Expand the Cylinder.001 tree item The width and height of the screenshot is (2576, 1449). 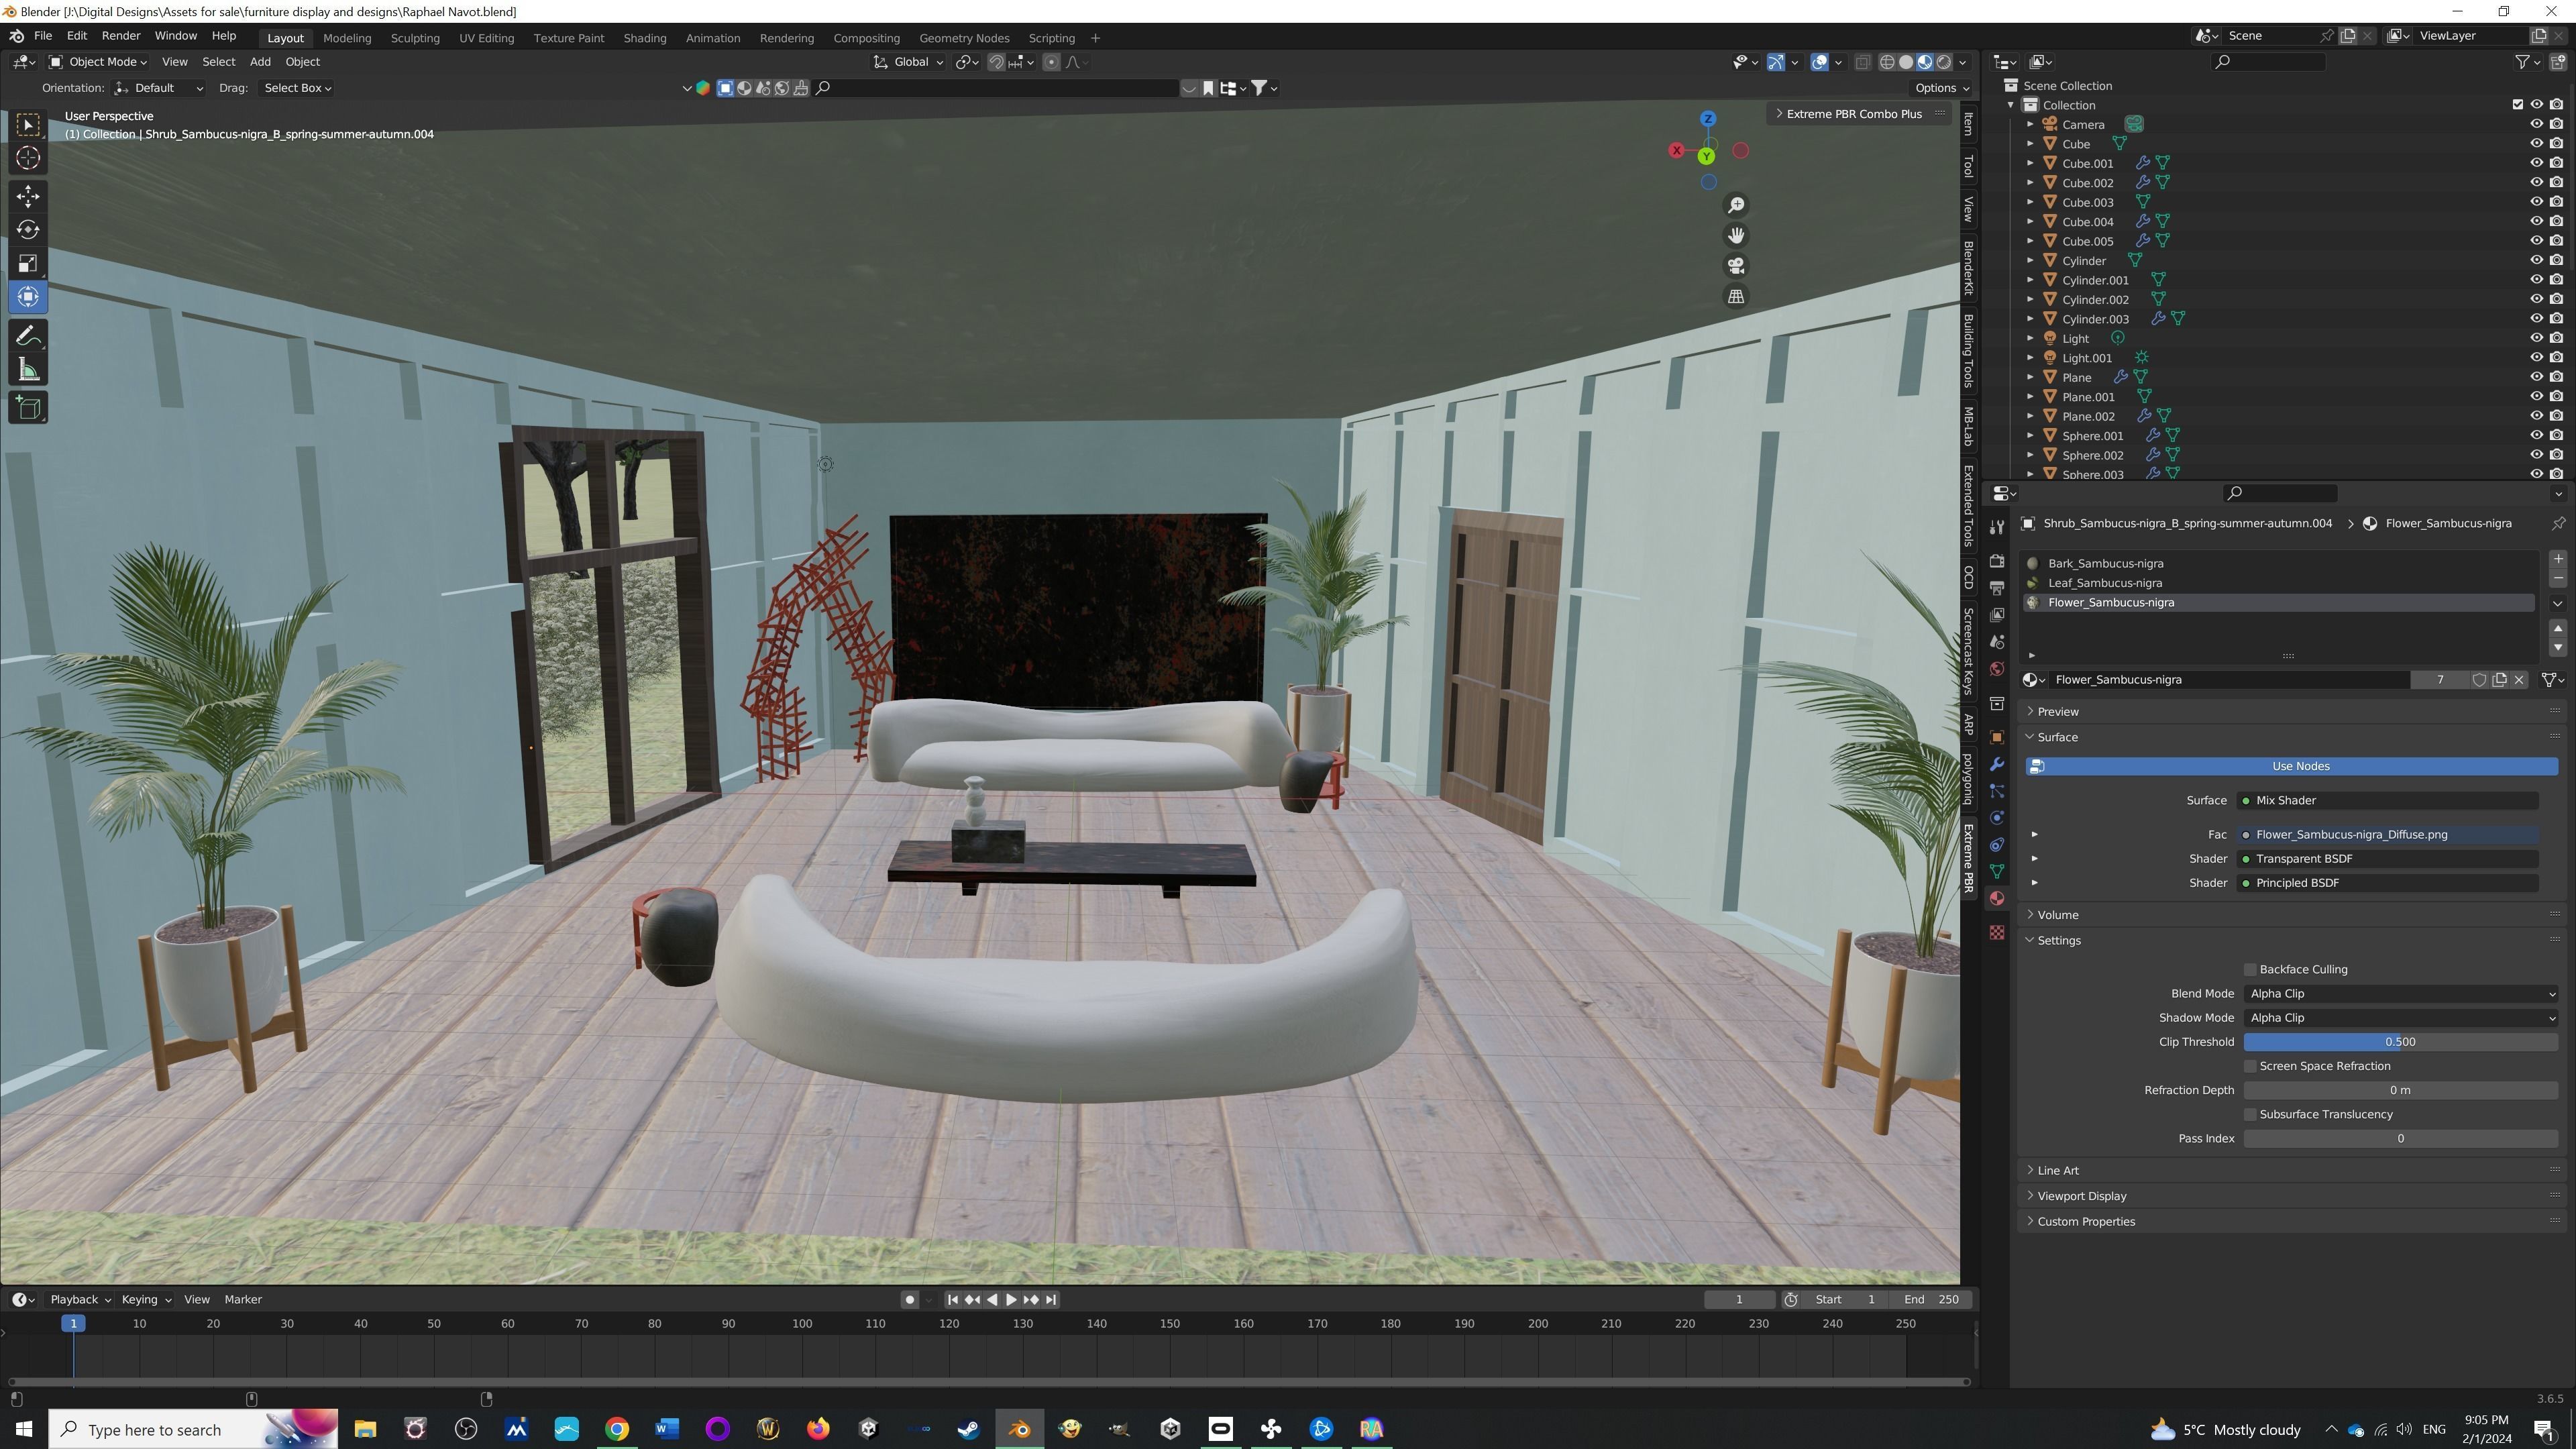click(2030, 280)
